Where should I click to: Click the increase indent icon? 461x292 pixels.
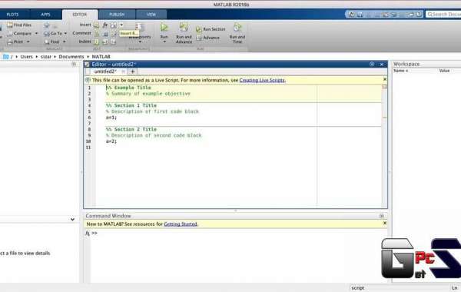point(105,41)
